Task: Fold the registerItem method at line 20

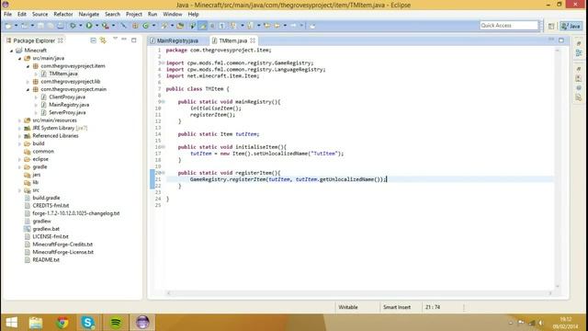Action: pos(164,173)
